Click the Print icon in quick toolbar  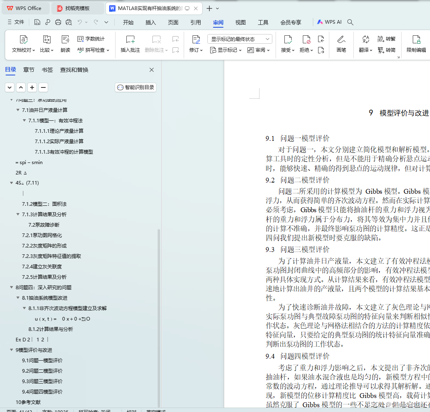coord(58,22)
